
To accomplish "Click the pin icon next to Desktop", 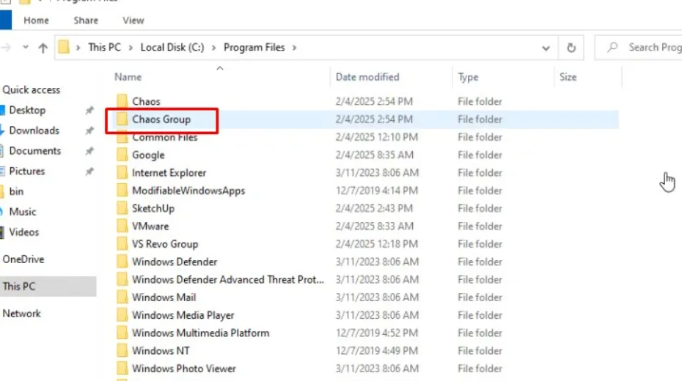I will [89, 111].
